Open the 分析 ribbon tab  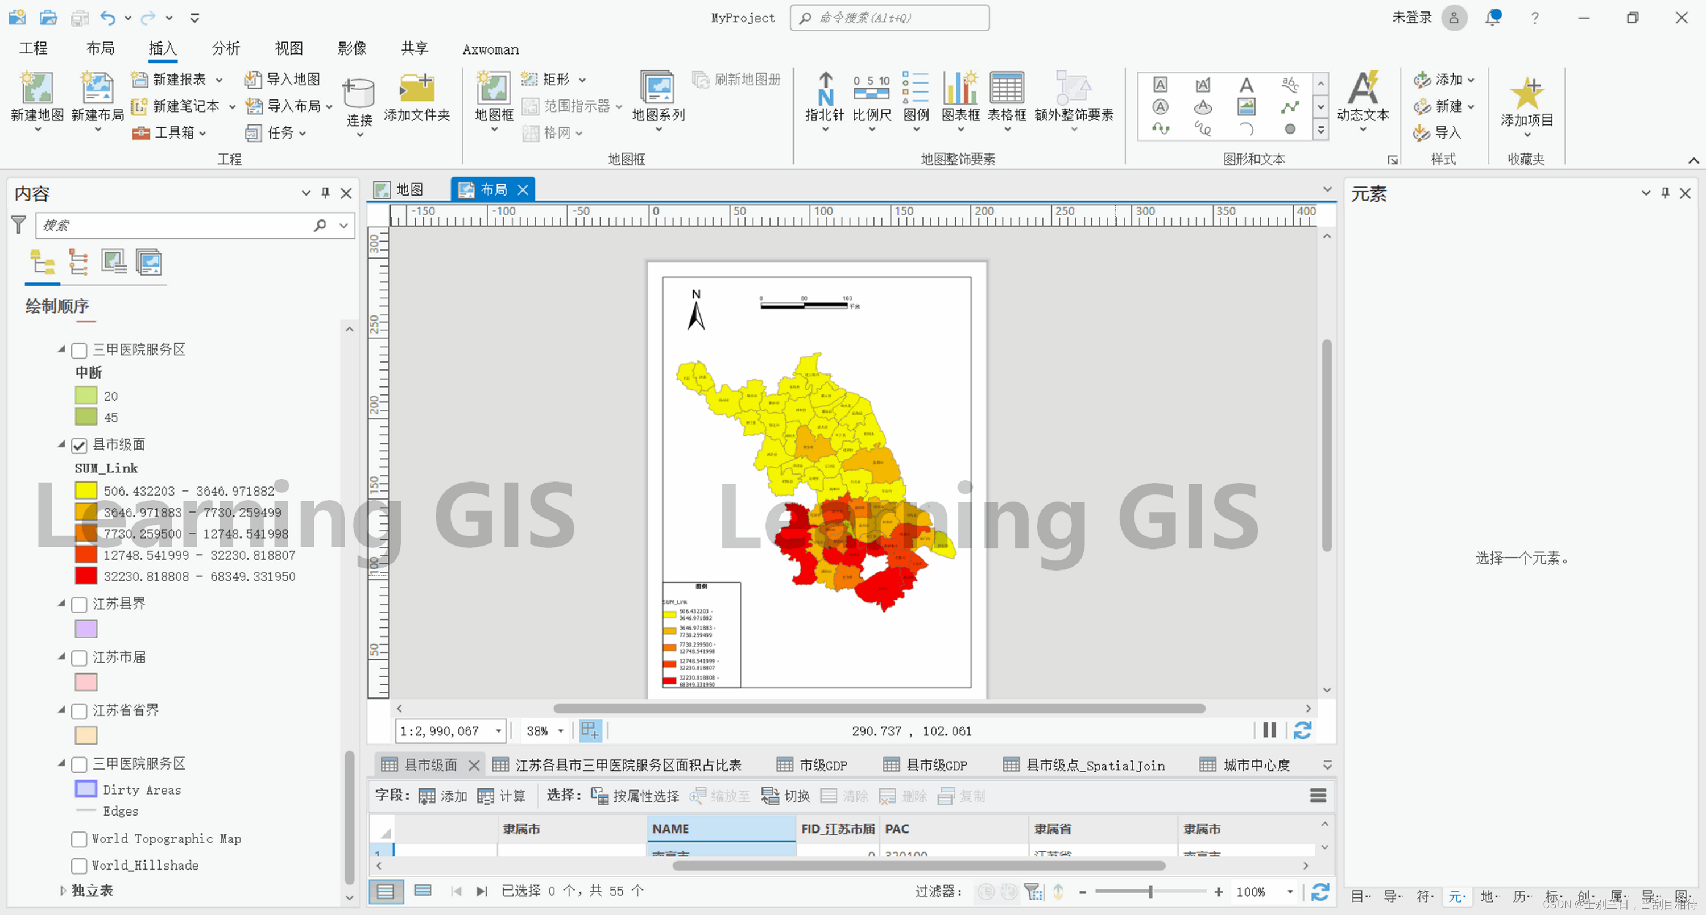pos(225,48)
